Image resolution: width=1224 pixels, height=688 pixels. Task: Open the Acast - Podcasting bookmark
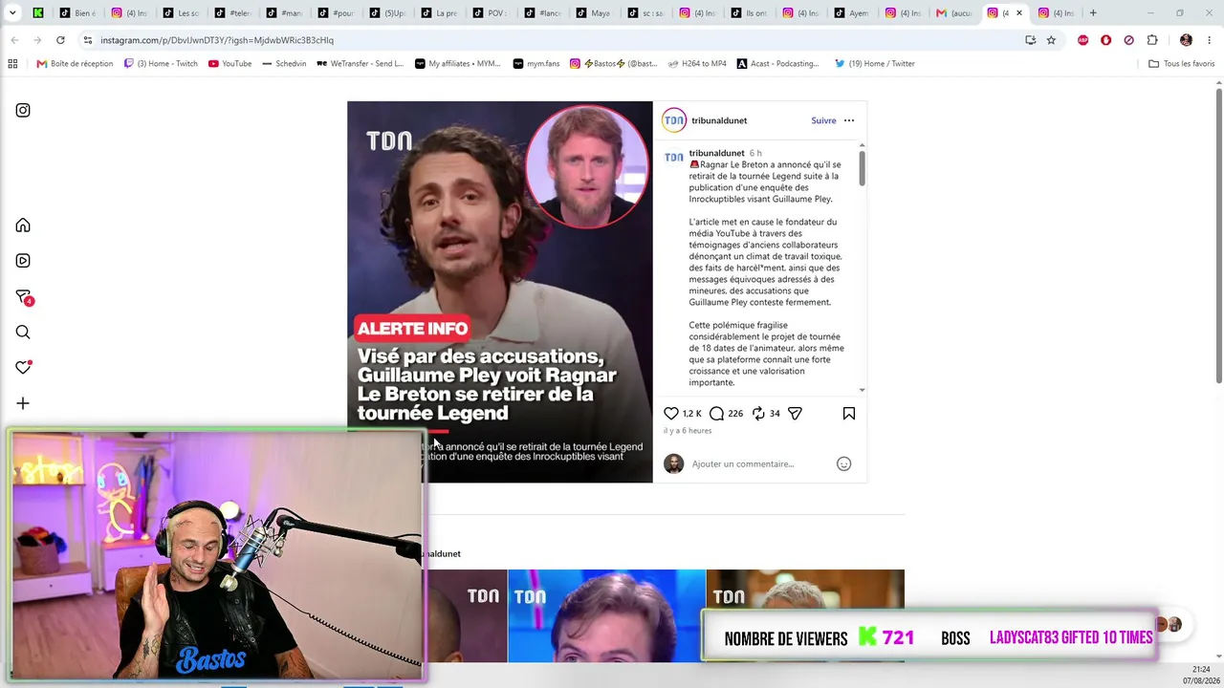[x=777, y=64]
